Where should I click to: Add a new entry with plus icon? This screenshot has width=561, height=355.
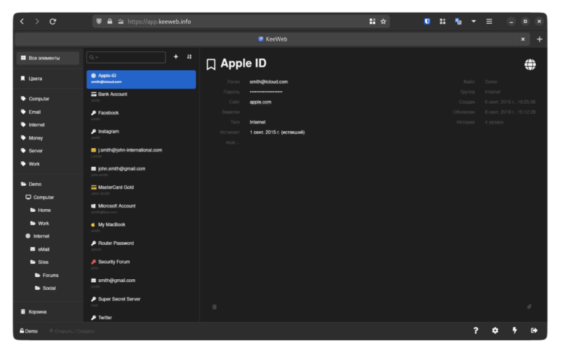click(x=176, y=57)
